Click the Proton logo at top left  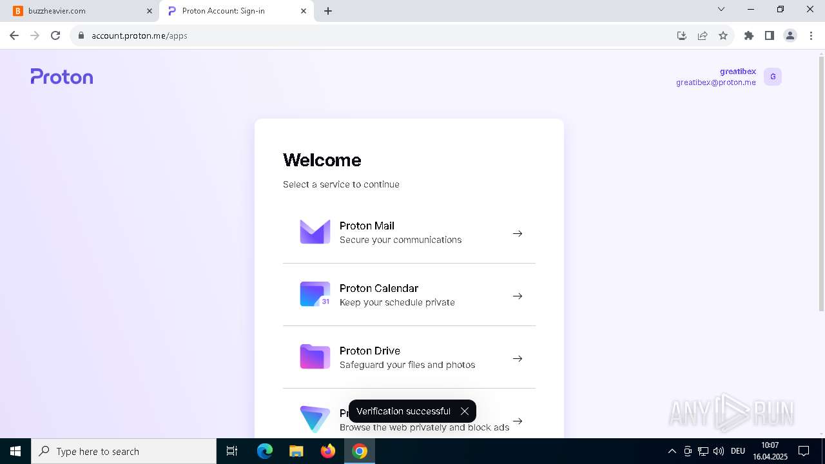coord(62,77)
